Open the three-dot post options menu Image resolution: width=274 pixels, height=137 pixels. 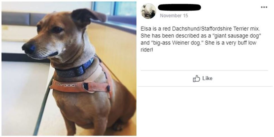click(264, 7)
